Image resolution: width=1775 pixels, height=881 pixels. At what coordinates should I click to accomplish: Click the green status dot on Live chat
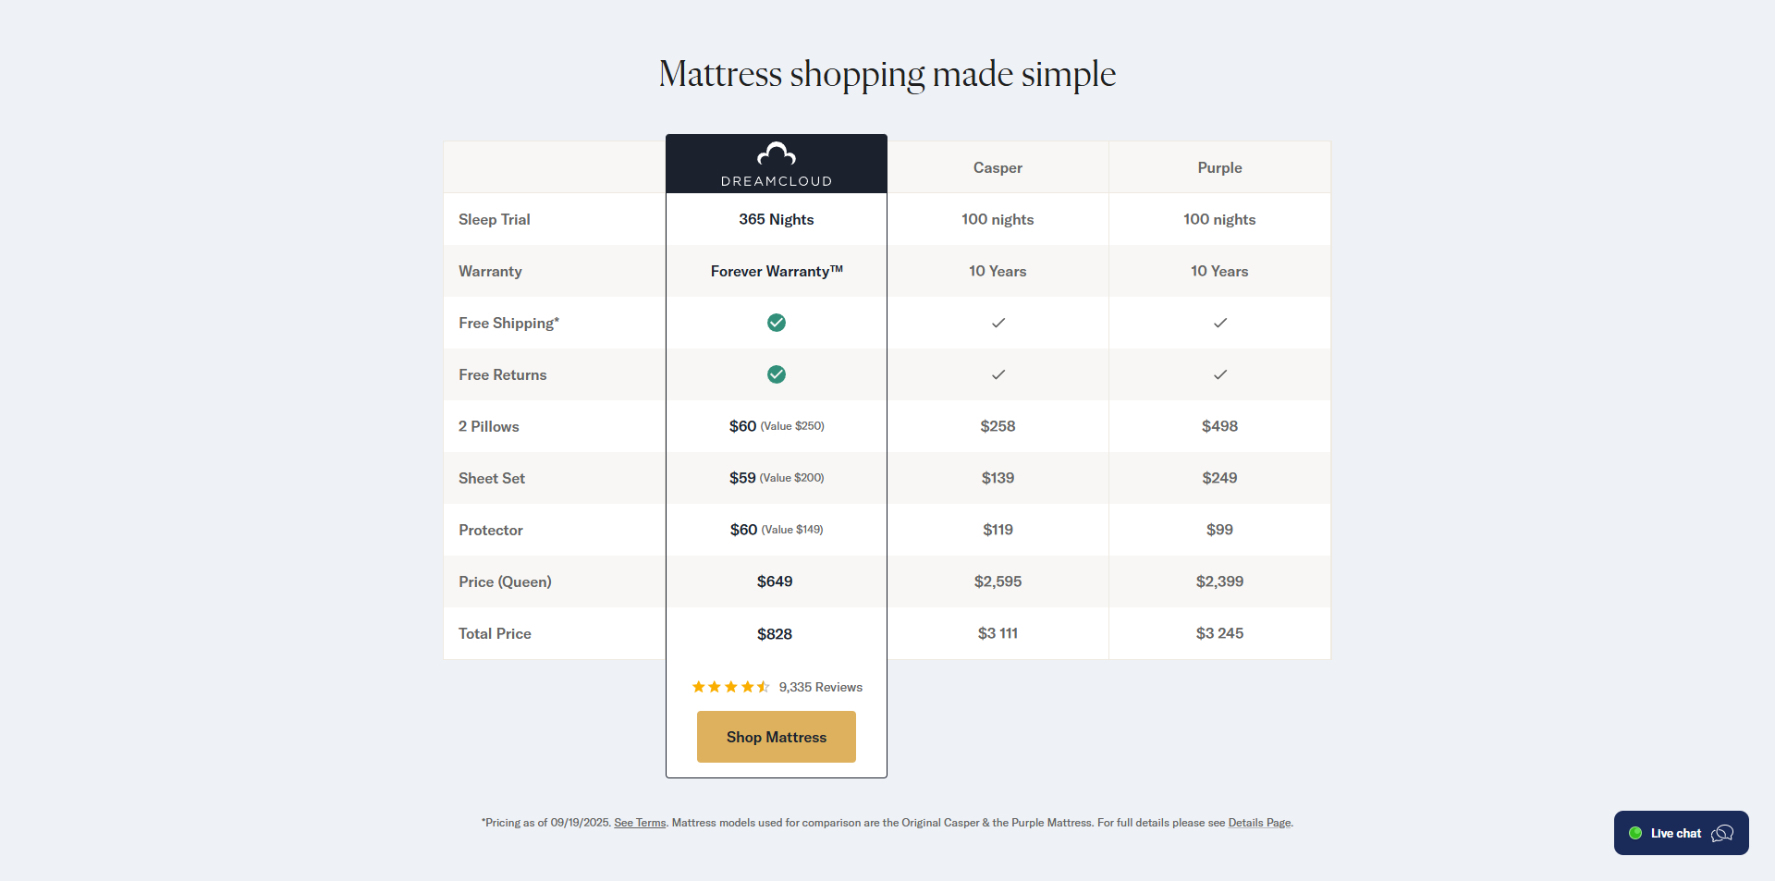[1636, 832]
